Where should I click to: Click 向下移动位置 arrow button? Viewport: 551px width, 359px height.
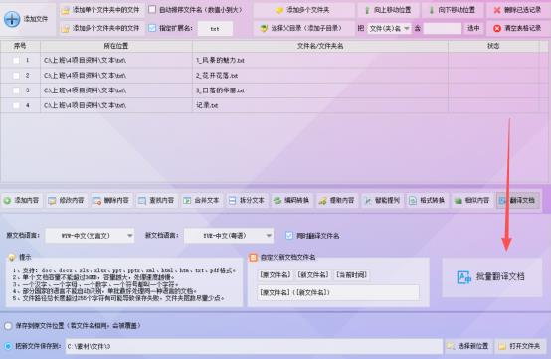coord(453,10)
